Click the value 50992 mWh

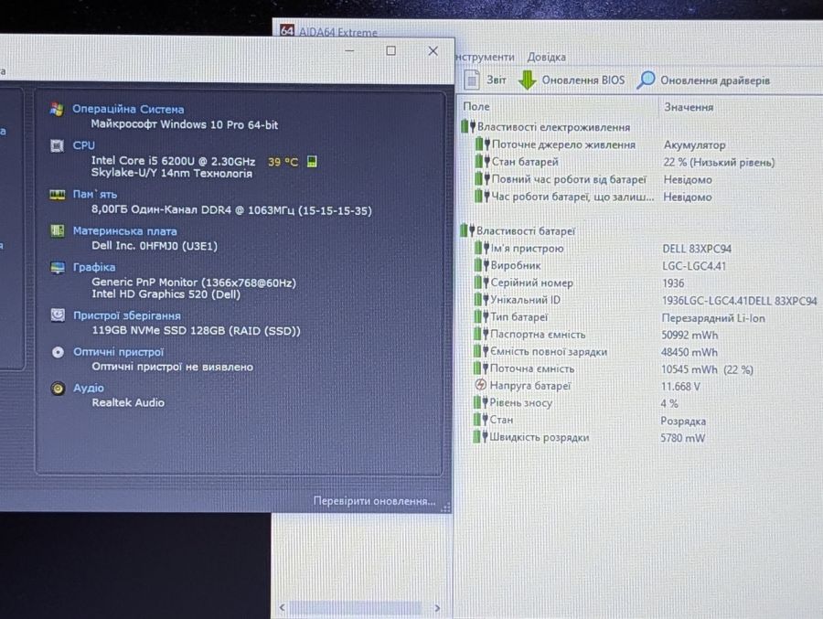click(x=689, y=335)
